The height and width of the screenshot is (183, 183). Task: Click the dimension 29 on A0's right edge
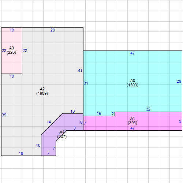pos(179,81)
